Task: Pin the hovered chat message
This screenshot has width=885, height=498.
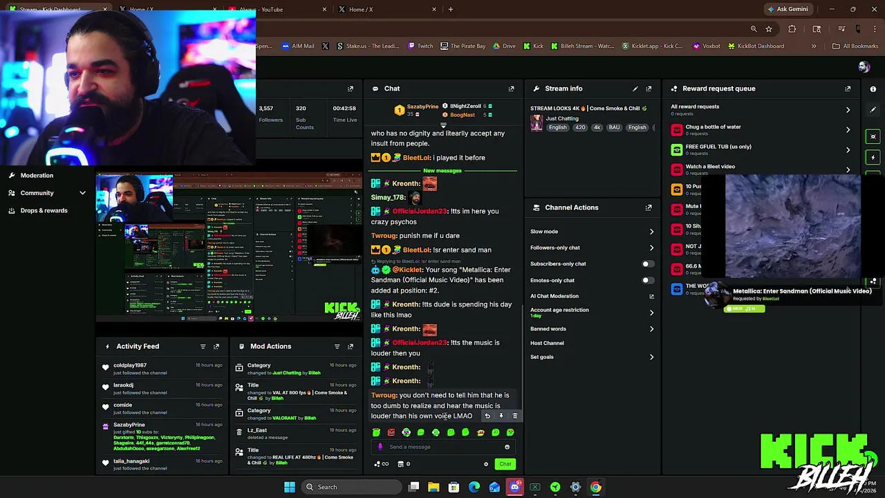Action: pos(501,416)
